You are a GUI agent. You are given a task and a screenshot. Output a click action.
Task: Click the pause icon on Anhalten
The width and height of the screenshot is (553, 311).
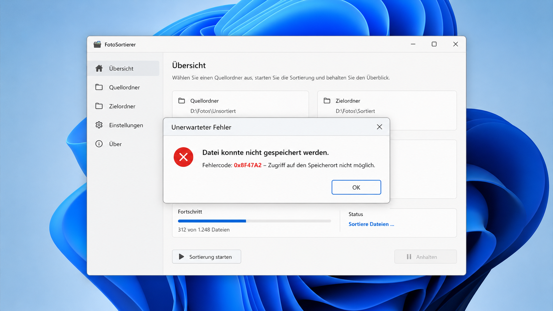coord(409,257)
